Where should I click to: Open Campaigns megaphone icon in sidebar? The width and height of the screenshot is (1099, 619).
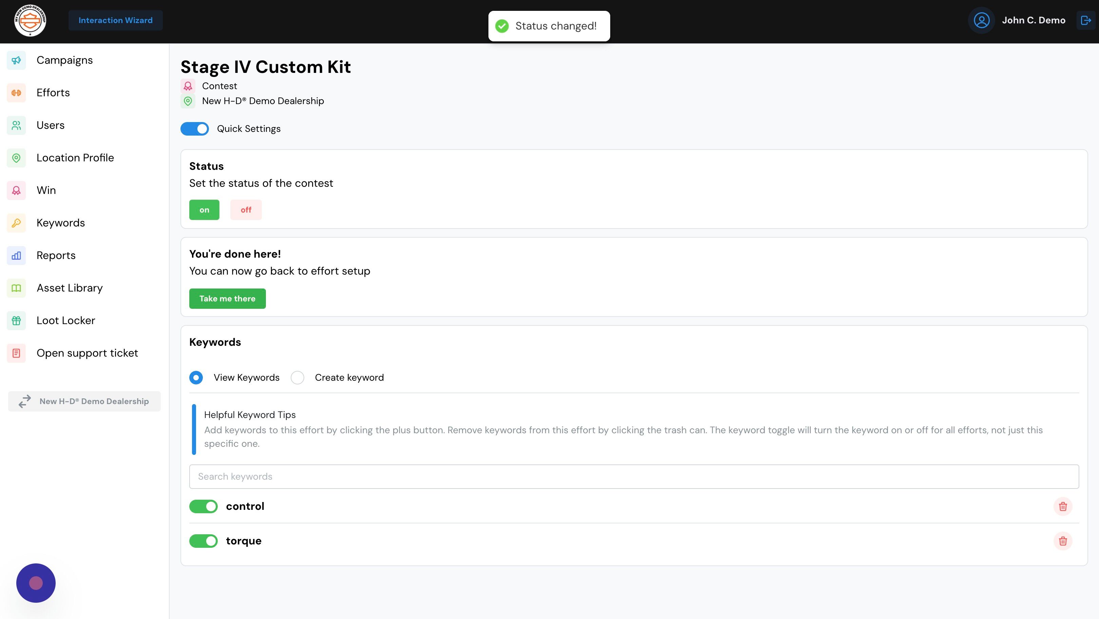pos(16,60)
